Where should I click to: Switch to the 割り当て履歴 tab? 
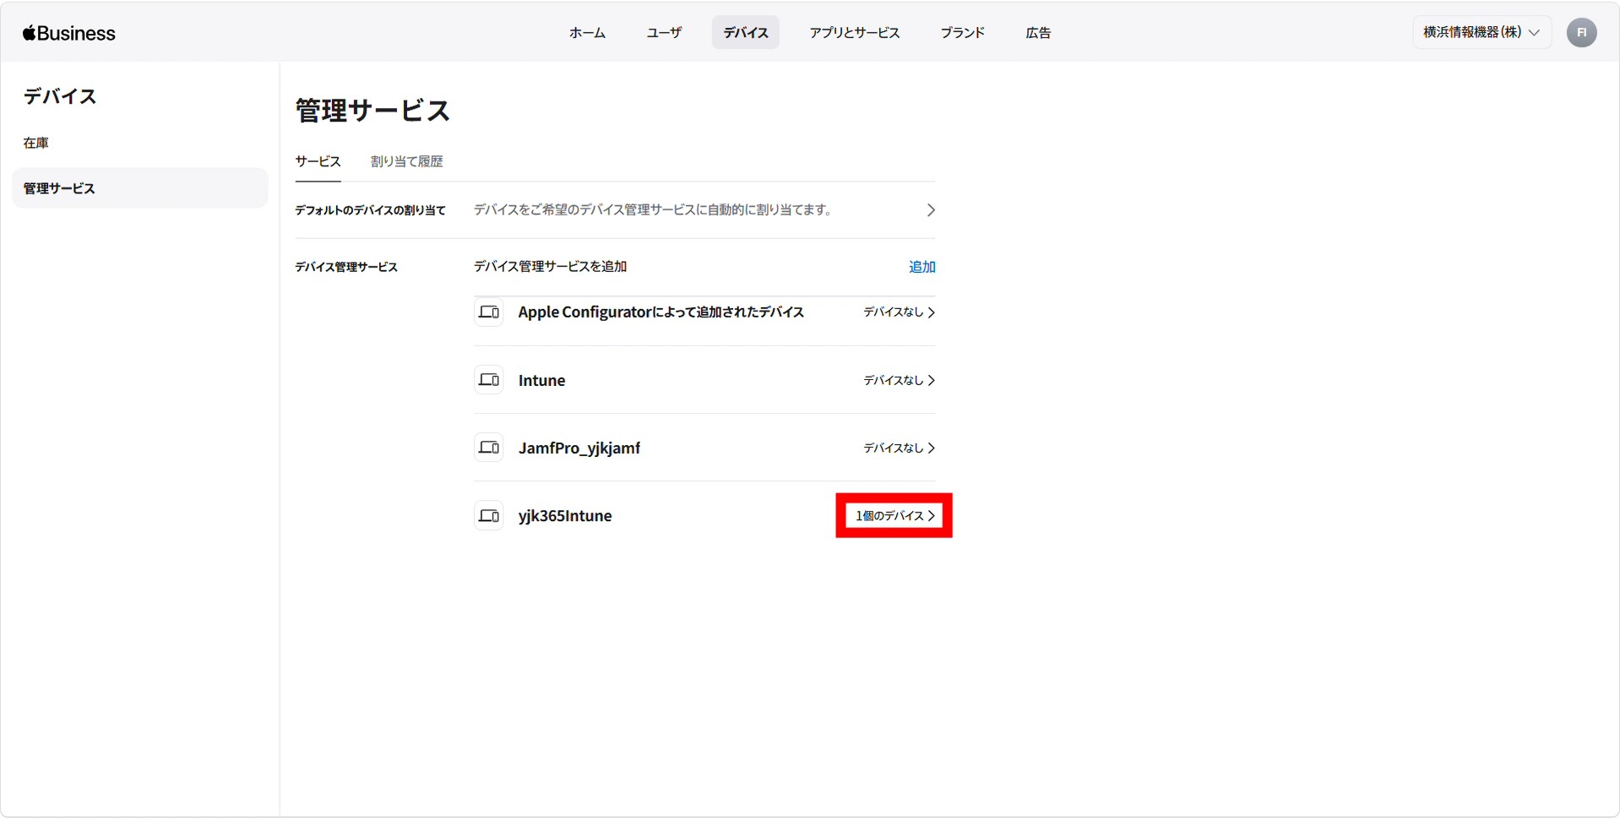point(406,161)
